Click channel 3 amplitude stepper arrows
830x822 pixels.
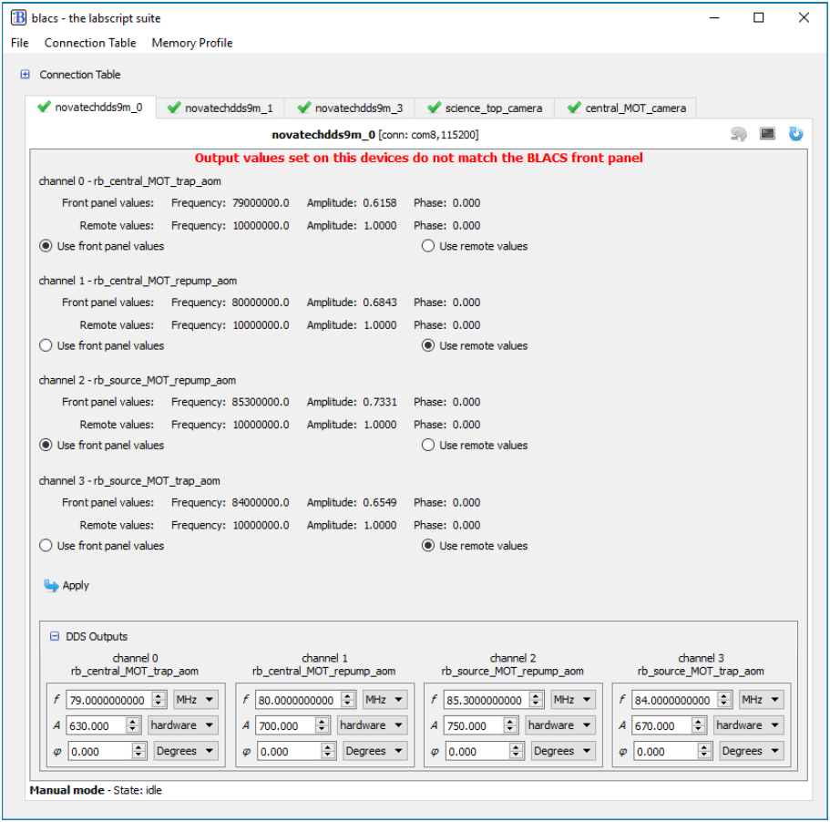[x=699, y=725]
